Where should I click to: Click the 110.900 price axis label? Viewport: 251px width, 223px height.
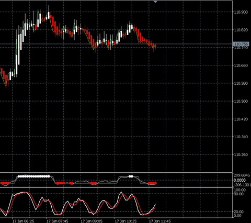coord(241,12)
